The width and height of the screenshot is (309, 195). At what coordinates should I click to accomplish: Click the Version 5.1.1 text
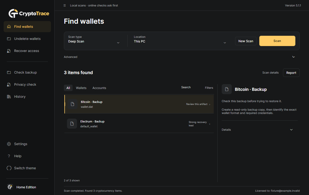293,5
